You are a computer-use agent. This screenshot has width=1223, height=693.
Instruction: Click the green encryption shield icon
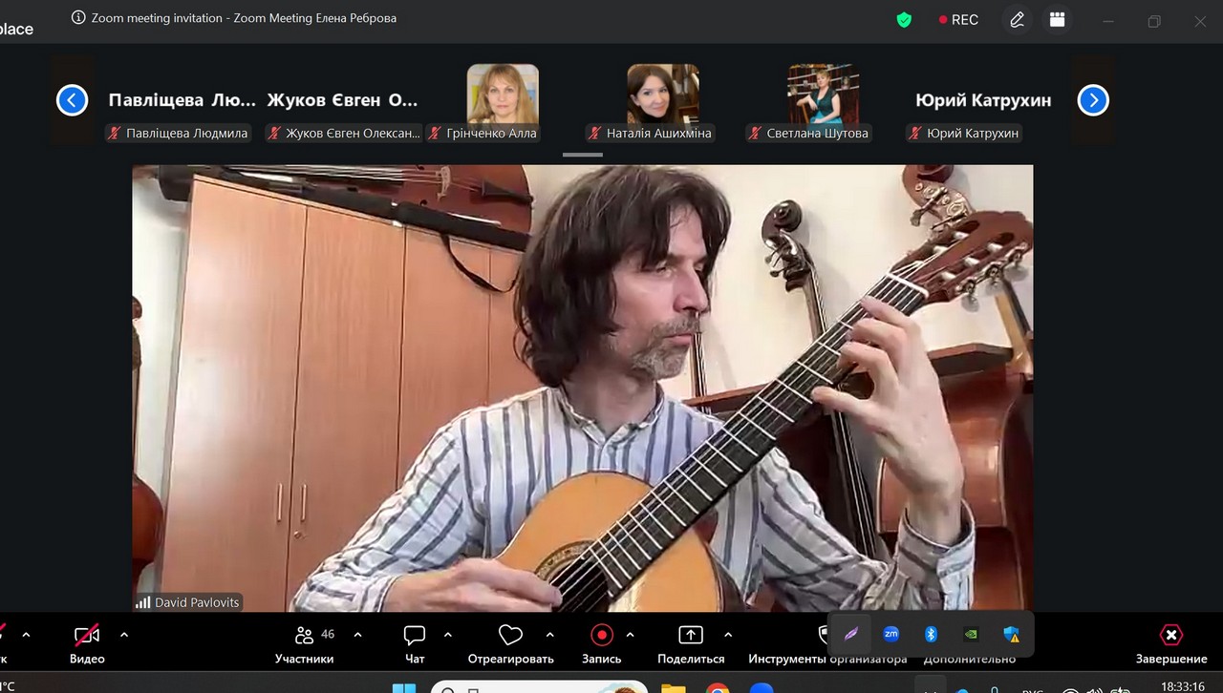(x=904, y=19)
